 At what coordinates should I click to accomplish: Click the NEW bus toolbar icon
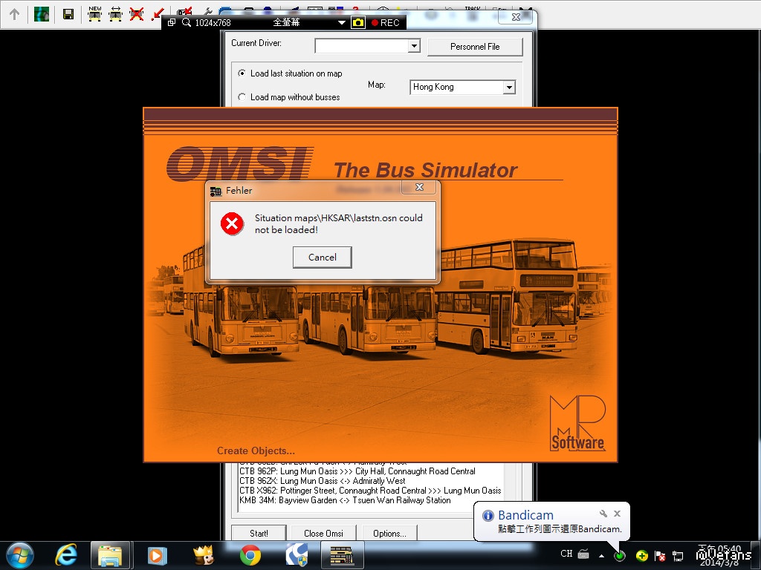94,14
